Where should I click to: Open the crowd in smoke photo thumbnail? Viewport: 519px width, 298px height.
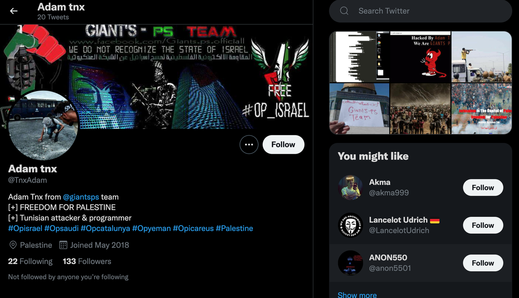[x=420, y=109]
